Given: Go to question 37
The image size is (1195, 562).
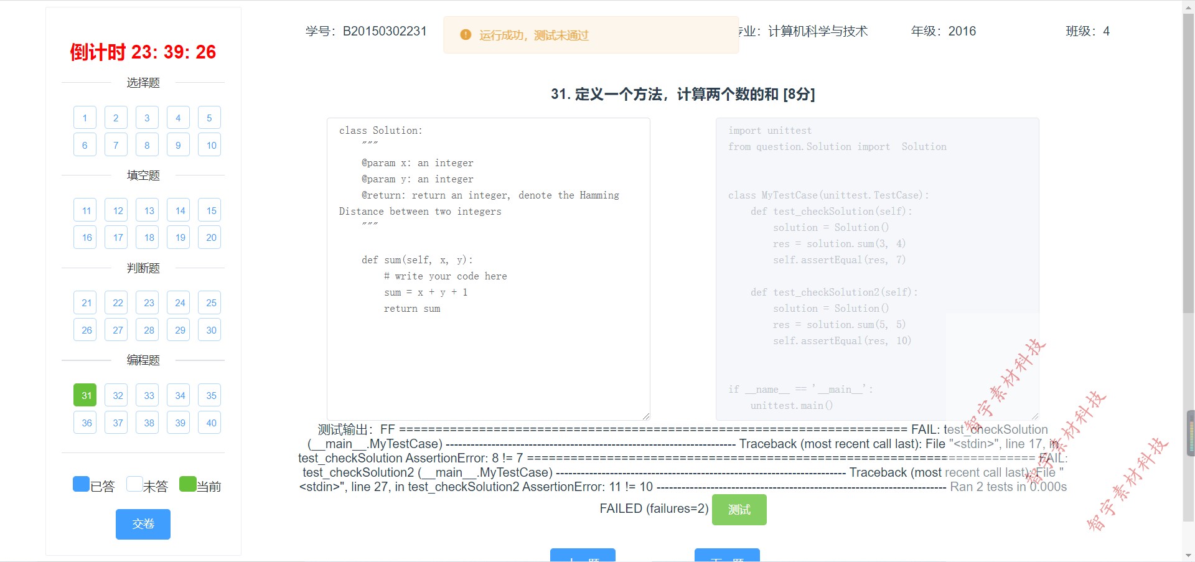Looking at the screenshot, I should [116, 423].
